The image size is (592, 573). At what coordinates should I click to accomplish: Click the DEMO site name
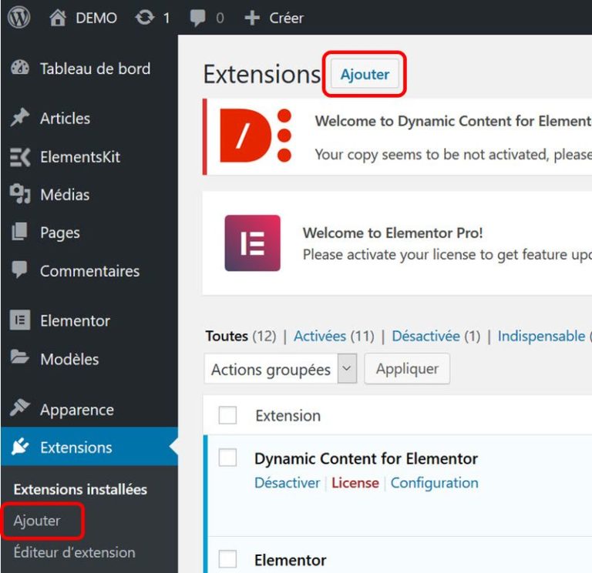[96, 18]
